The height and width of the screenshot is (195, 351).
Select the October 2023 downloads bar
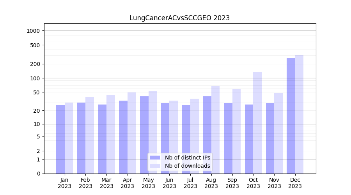[x=257, y=123]
